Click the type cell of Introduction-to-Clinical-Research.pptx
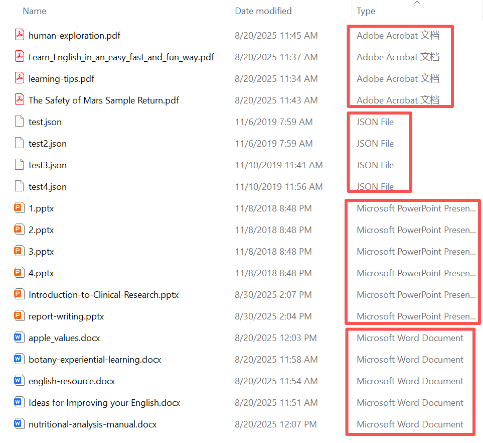Image resolution: width=483 pixels, height=443 pixels. [x=416, y=295]
